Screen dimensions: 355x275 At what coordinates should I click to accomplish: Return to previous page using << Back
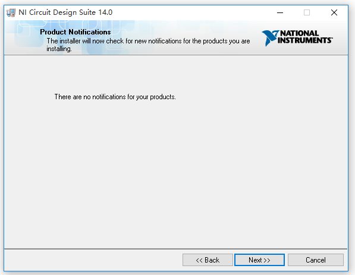(x=208, y=260)
